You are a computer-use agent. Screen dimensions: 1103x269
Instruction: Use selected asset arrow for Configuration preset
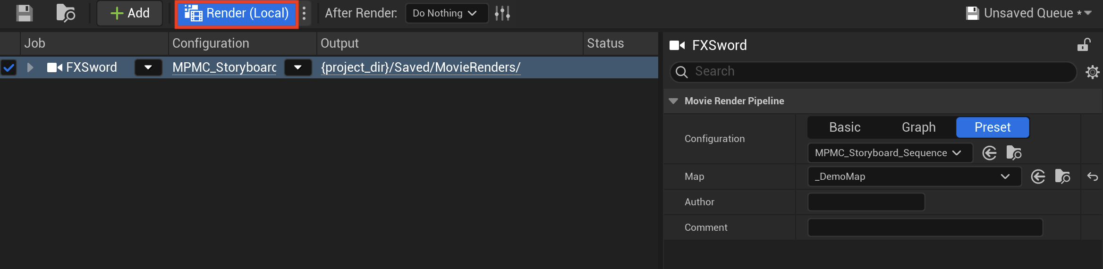pyautogui.click(x=989, y=153)
